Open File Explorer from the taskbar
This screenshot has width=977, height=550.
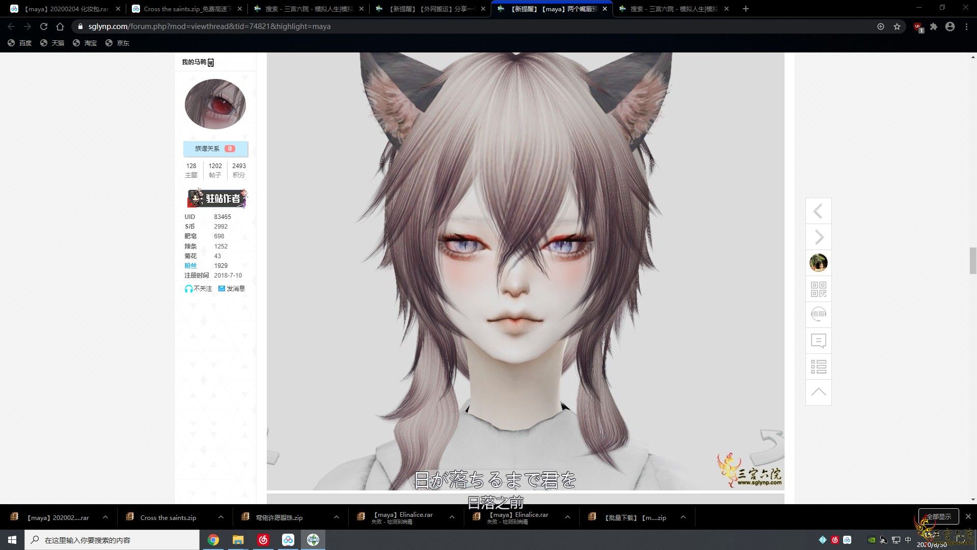click(x=238, y=540)
